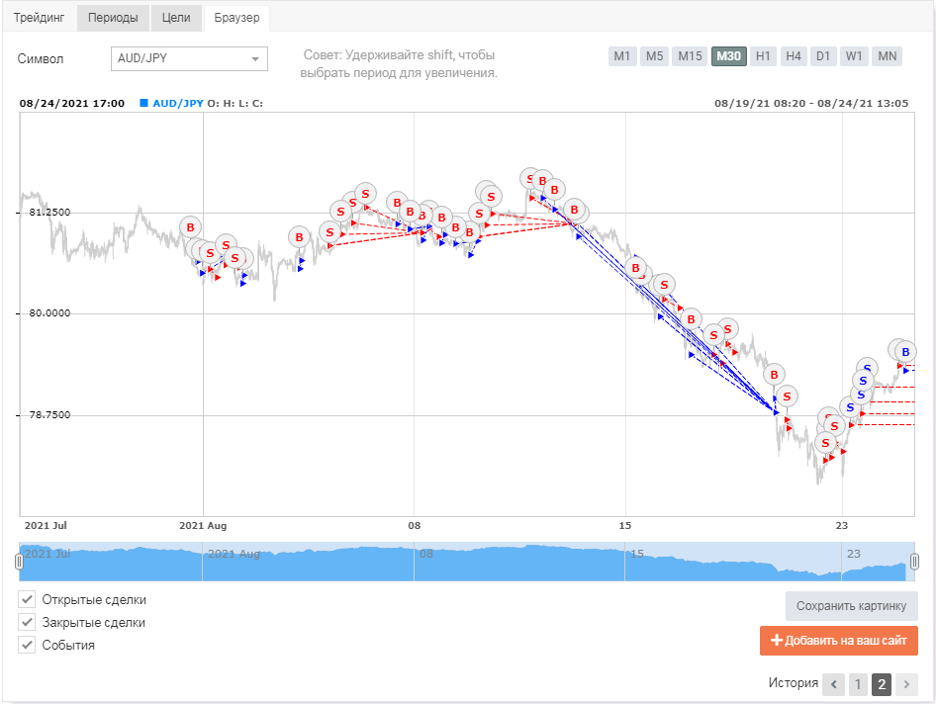Select the M30 timeframe
This screenshot has height=704, width=936.
click(x=729, y=56)
